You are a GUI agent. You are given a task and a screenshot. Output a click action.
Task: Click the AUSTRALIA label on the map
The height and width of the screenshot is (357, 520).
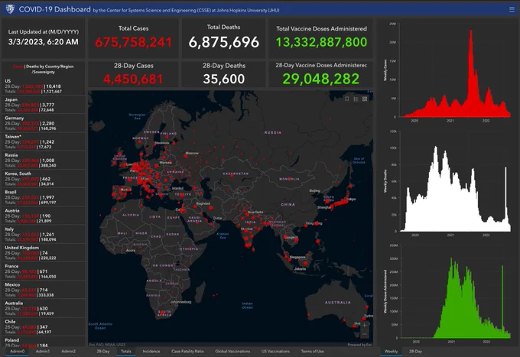pyautogui.click(x=337, y=302)
